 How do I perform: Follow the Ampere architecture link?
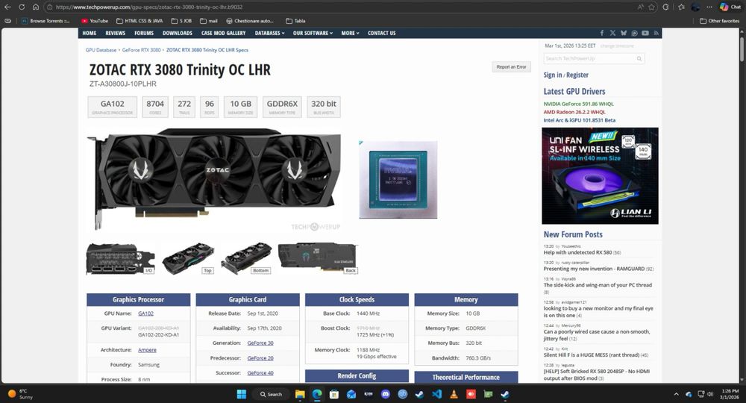147,350
